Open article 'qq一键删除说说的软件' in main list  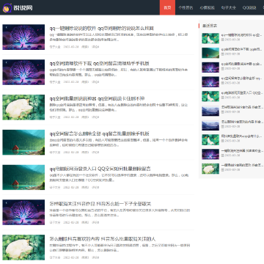pyautogui.click(x=101, y=28)
